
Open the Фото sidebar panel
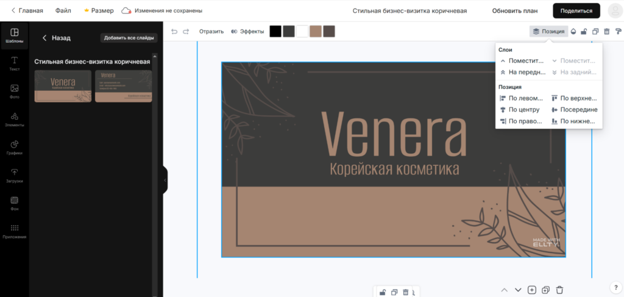15,91
